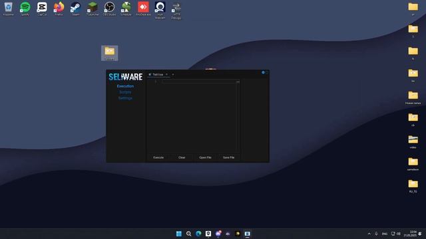
Task: Open network and volume quick settings
Action: coord(396,234)
